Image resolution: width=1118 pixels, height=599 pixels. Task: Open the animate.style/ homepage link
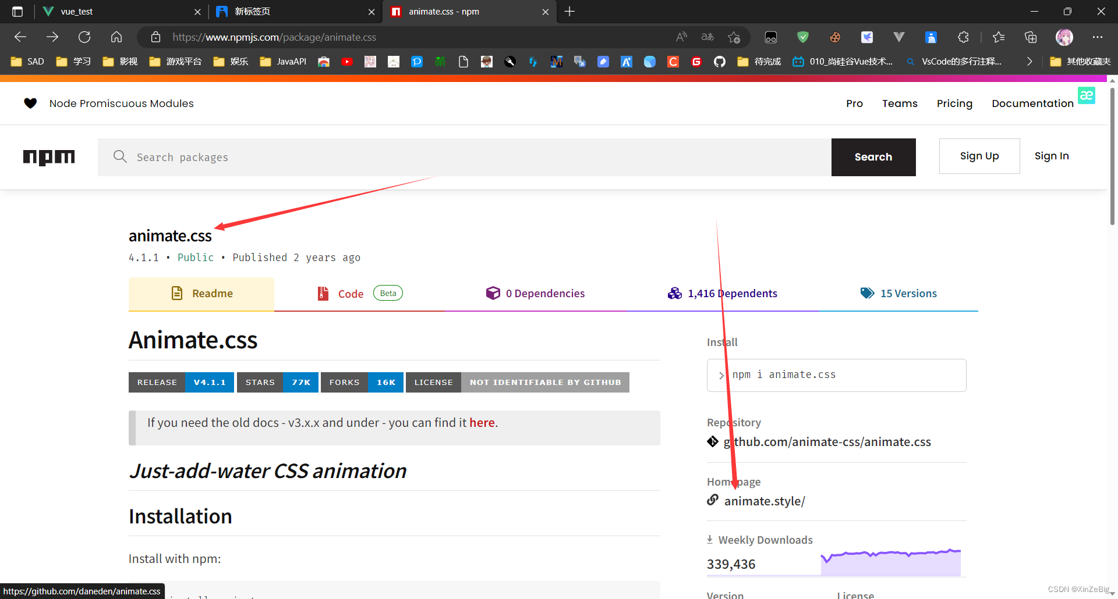pyautogui.click(x=765, y=501)
